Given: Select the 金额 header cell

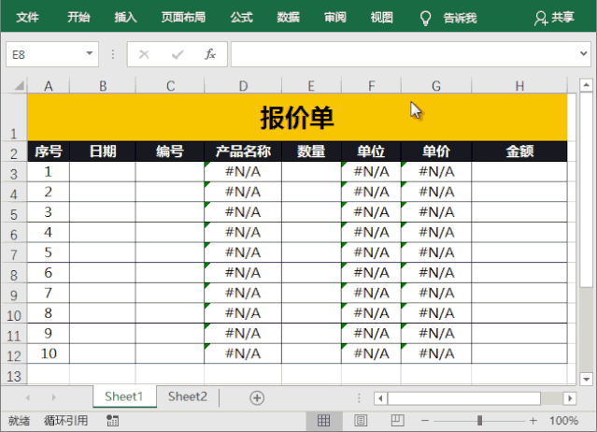Looking at the screenshot, I should pyautogui.click(x=519, y=151).
